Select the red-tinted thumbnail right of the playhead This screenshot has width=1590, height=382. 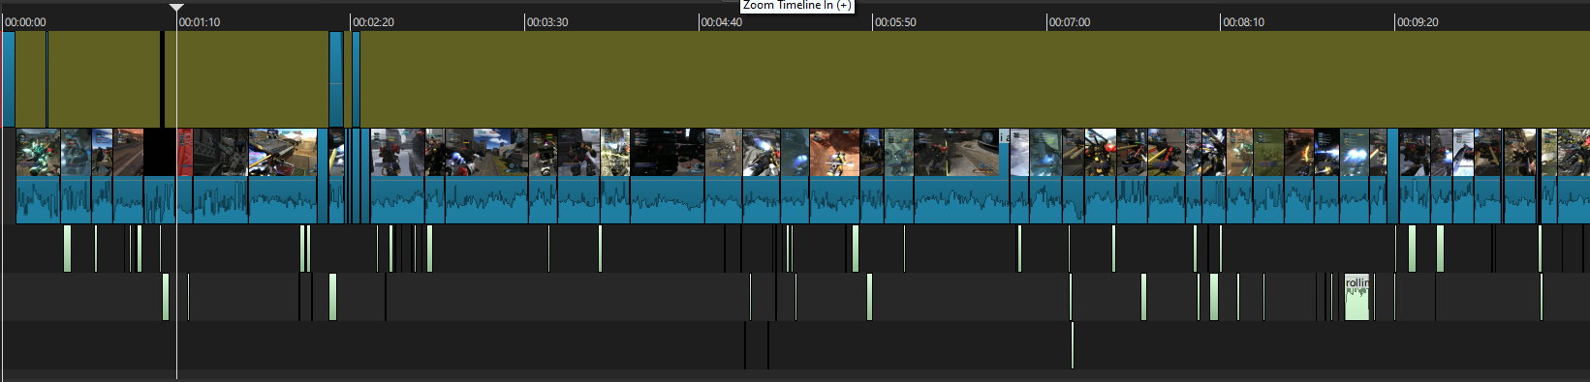[x=185, y=152]
